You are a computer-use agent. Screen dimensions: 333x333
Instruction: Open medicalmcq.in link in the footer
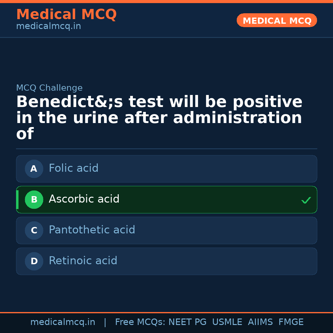pos(63,322)
